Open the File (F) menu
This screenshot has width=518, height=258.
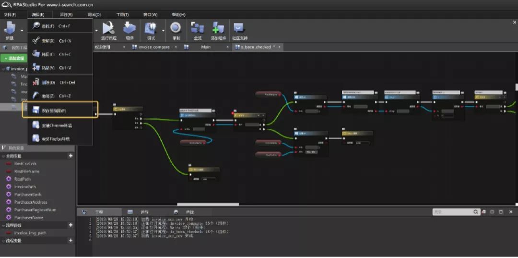[10, 15]
